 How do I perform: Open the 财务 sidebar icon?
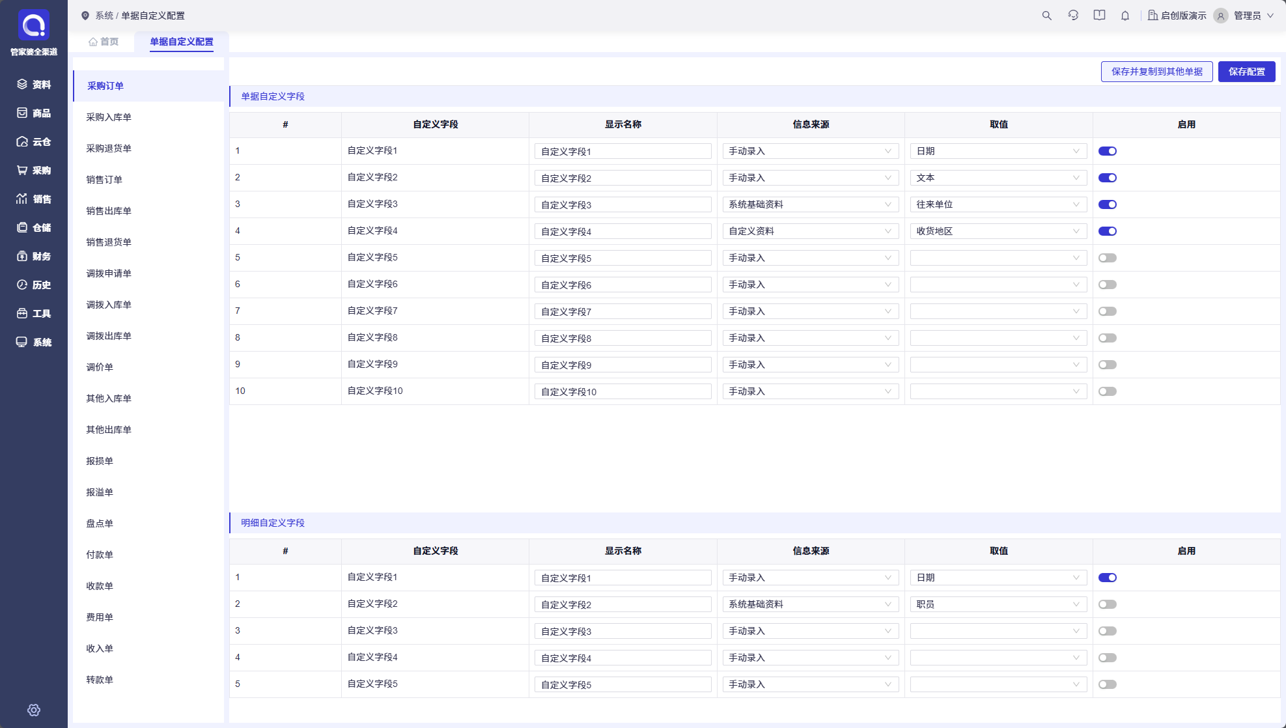tap(22, 257)
